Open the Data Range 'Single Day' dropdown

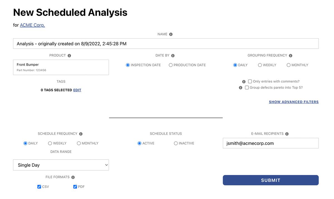(x=61, y=165)
